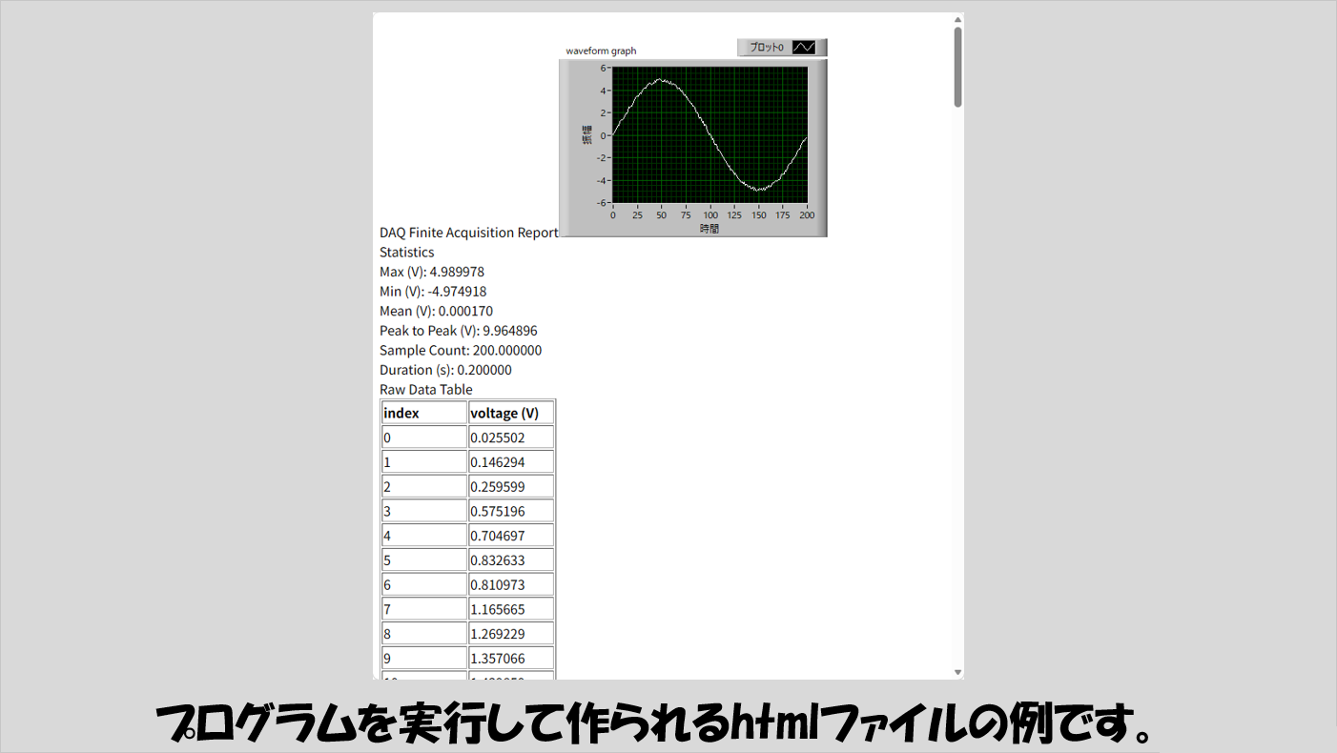Click the 1.357066 voltage cell
Screen dimensions: 1337x753
click(511, 658)
